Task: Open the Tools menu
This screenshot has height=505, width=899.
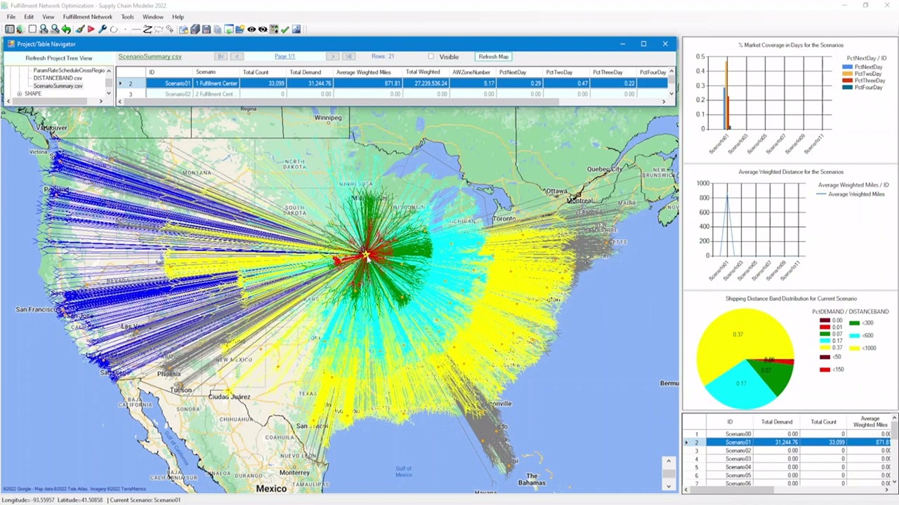Action: point(127,17)
